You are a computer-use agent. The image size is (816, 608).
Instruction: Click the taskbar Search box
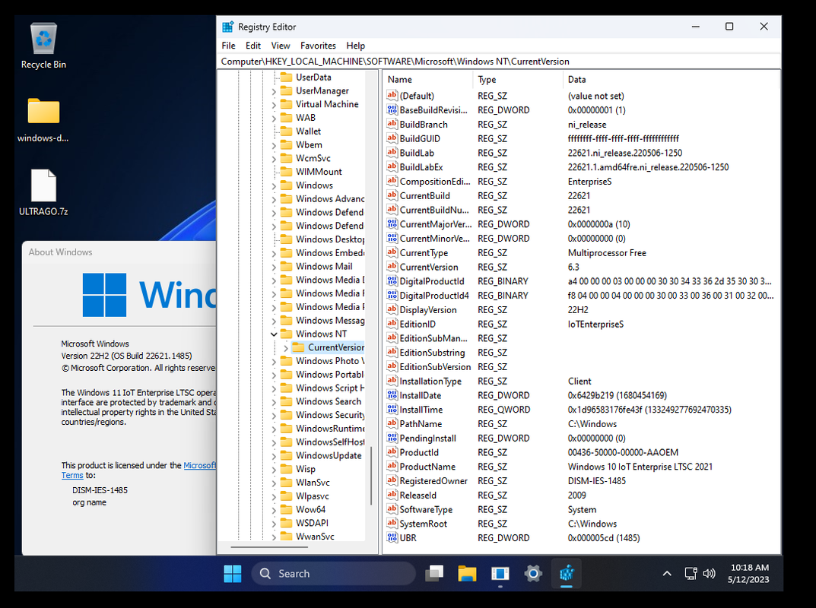334,574
